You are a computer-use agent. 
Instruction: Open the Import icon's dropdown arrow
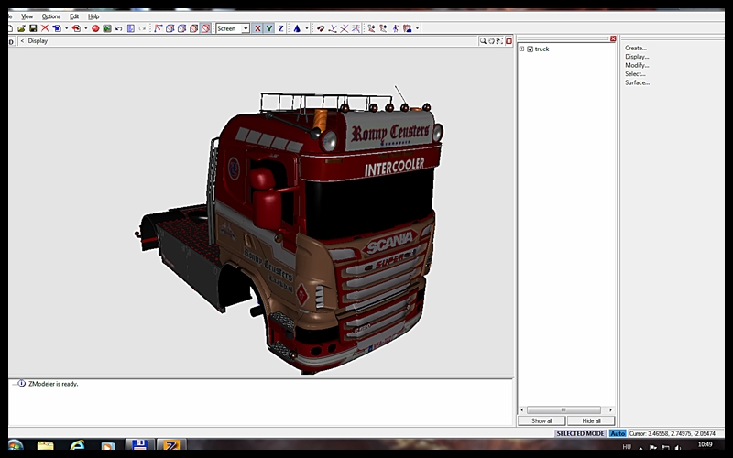click(66, 28)
